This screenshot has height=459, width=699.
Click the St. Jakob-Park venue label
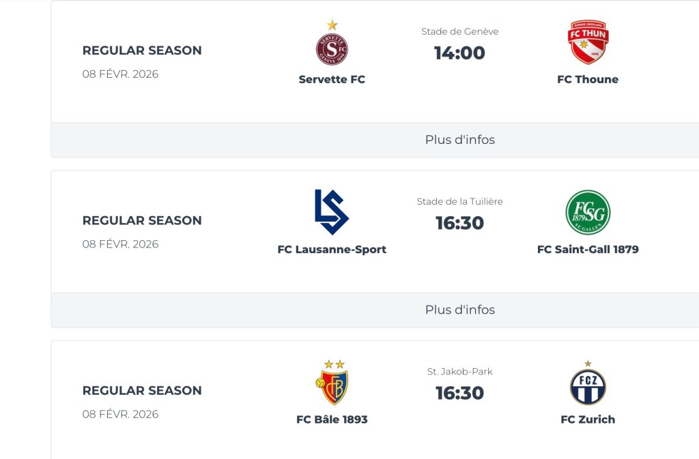[459, 372]
